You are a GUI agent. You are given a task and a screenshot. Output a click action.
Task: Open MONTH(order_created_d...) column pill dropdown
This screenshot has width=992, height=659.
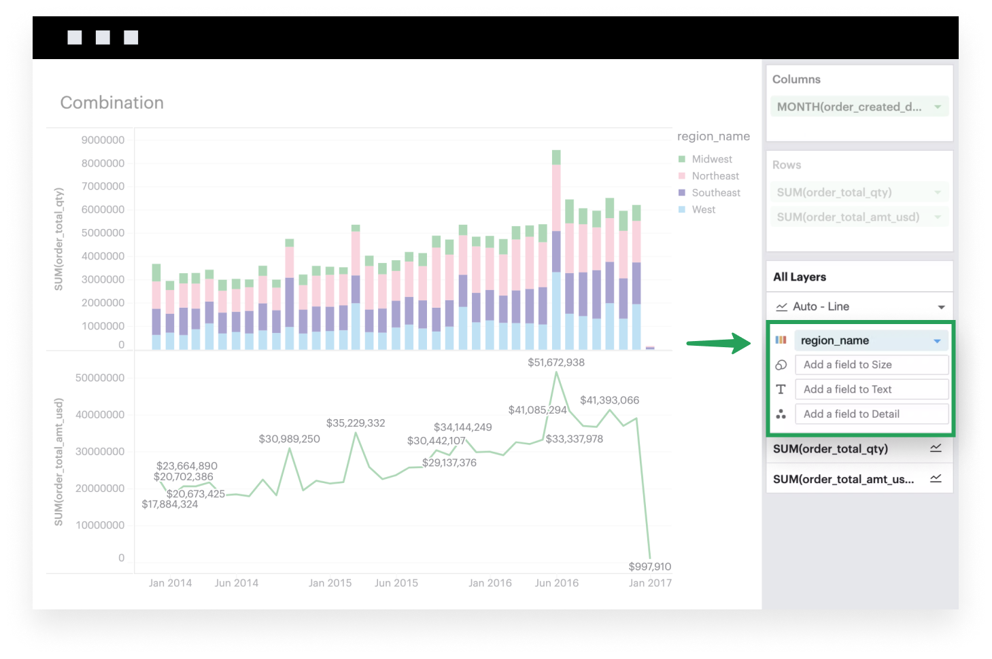938,107
